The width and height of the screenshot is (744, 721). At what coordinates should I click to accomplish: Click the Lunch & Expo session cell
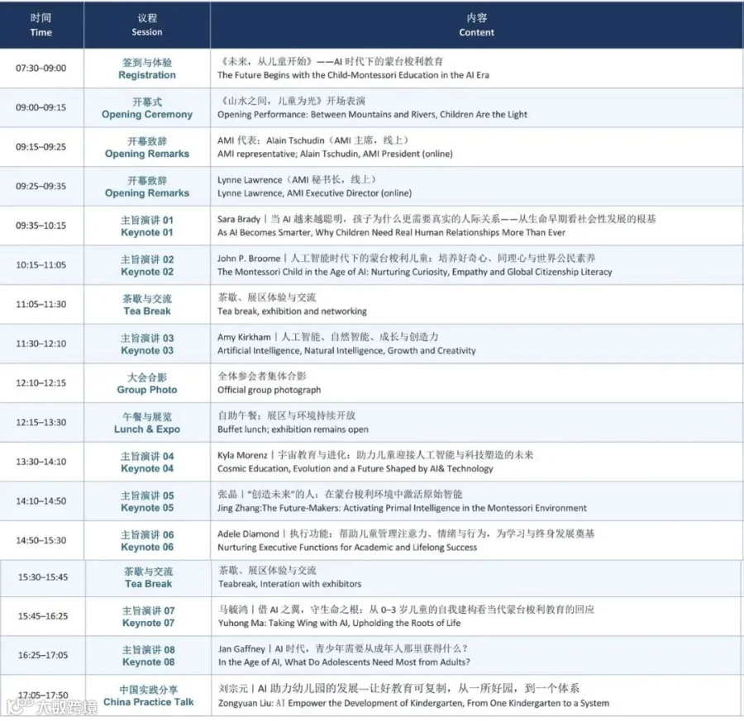(147, 422)
